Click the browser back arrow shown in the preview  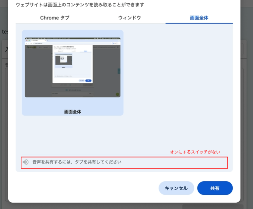[26, 43]
